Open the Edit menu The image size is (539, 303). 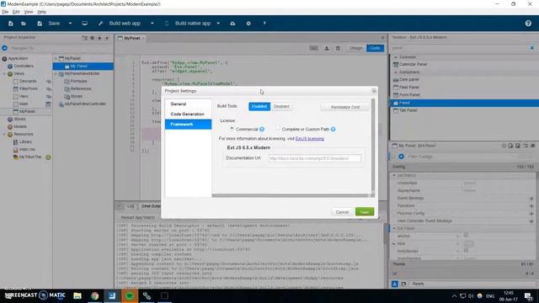[16, 12]
